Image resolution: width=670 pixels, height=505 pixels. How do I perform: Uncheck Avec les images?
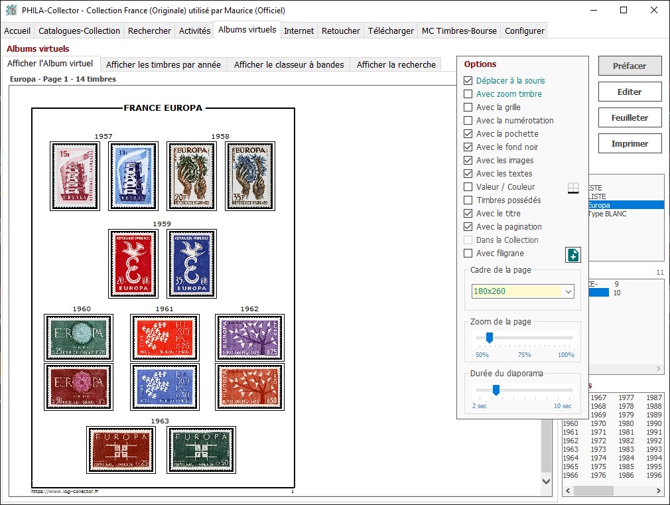468,161
